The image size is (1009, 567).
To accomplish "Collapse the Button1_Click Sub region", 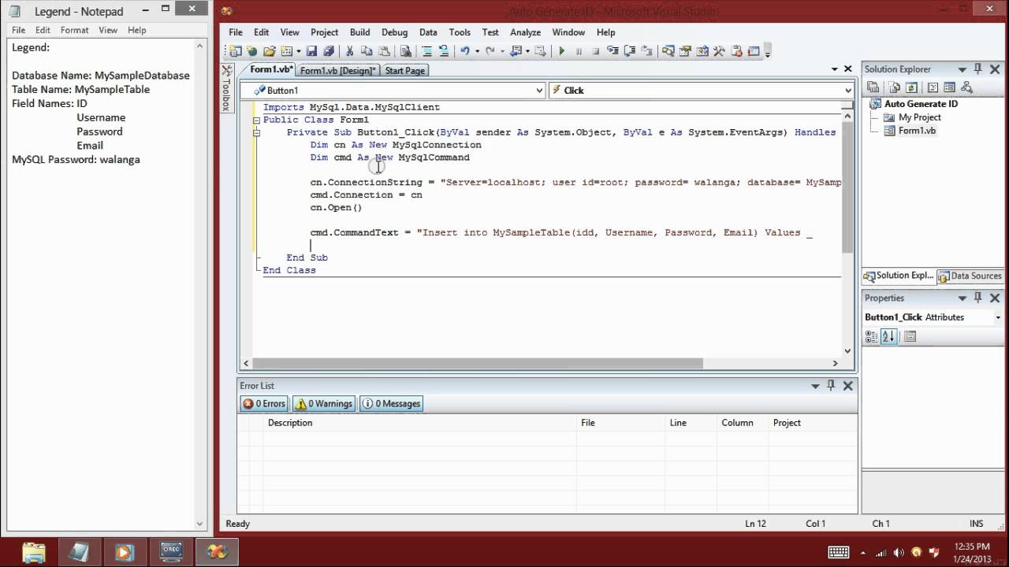I will [256, 133].
